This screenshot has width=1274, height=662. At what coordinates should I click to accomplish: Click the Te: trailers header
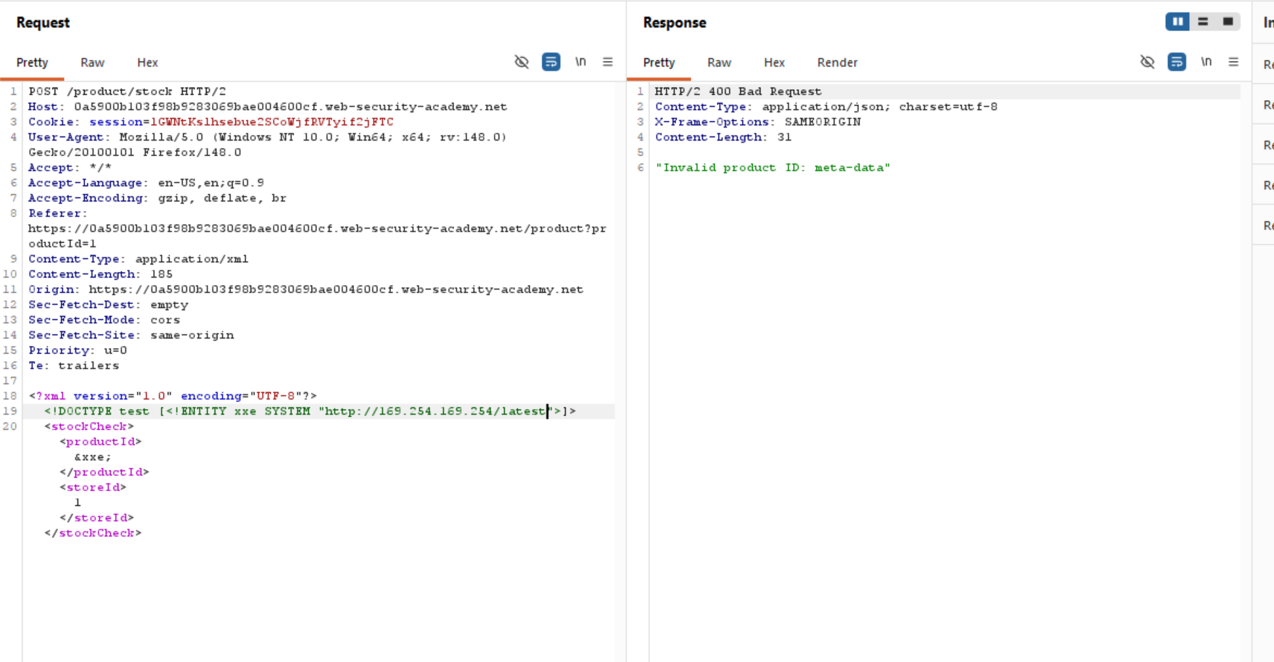click(73, 365)
